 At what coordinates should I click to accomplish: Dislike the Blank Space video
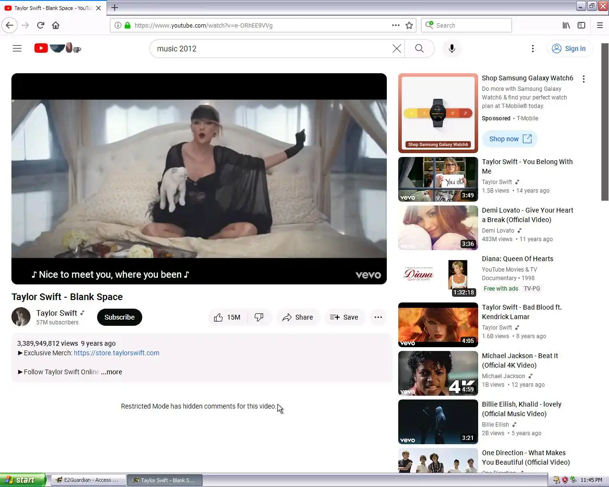pos(259,317)
